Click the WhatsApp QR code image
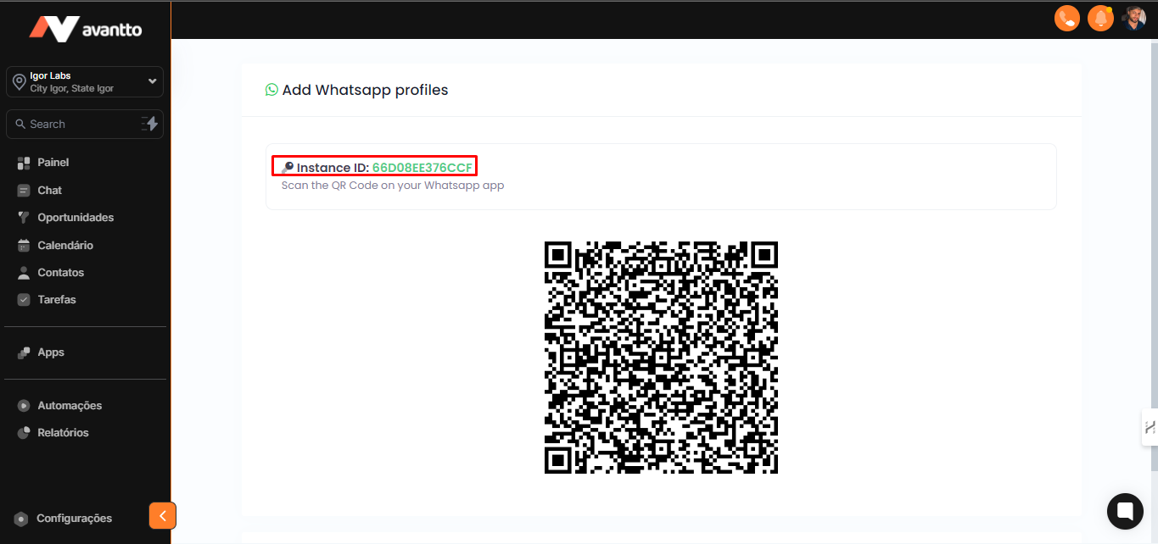This screenshot has height=544, width=1158. 661,358
